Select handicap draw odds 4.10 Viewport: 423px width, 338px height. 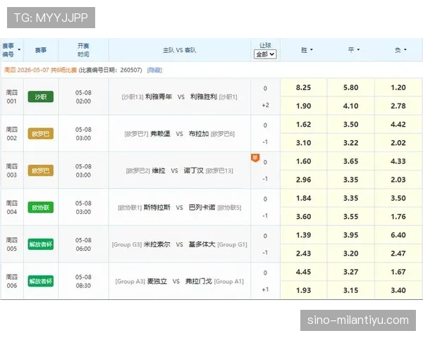click(x=350, y=106)
